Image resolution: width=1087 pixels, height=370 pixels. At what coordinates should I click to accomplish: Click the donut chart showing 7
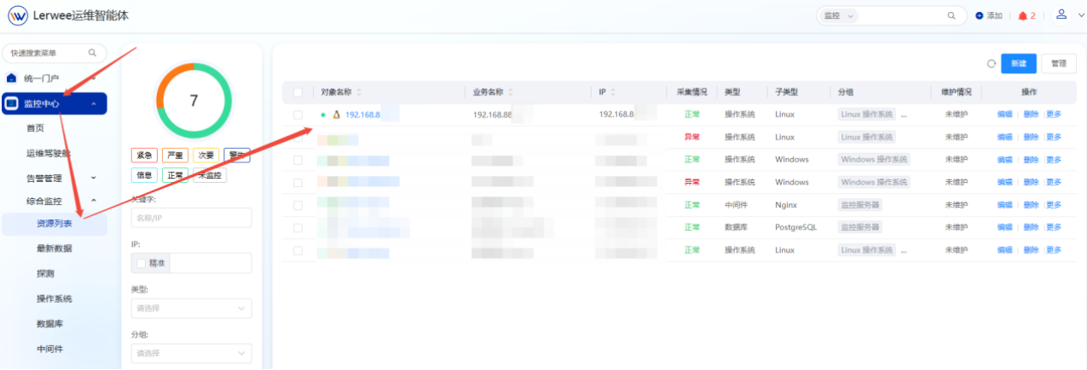click(x=193, y=100)
